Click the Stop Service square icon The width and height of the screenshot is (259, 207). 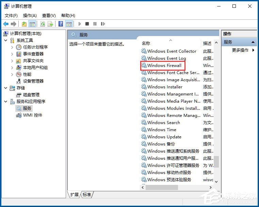[x=87, y=24]
